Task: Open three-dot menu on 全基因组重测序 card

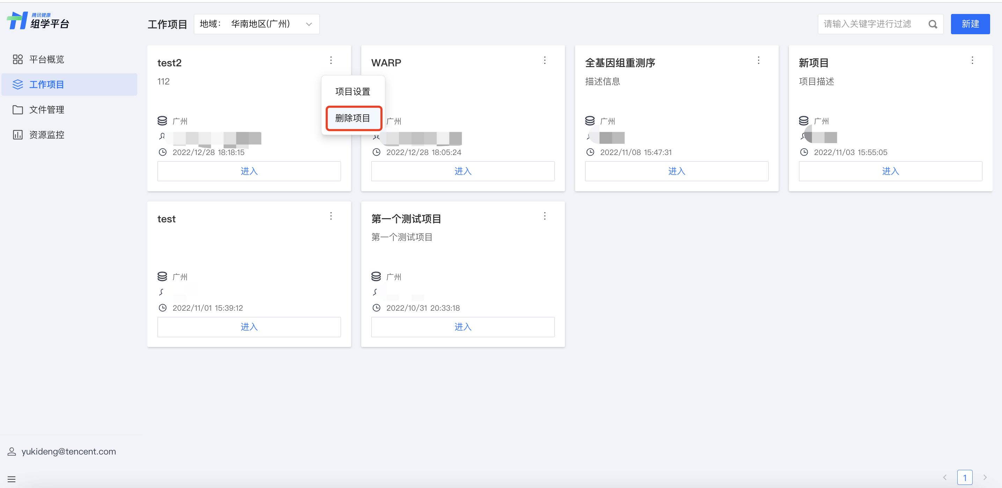Action: point(758,60)
